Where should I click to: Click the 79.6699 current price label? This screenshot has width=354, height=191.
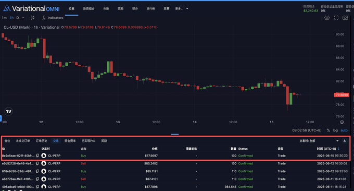(342, 95)
